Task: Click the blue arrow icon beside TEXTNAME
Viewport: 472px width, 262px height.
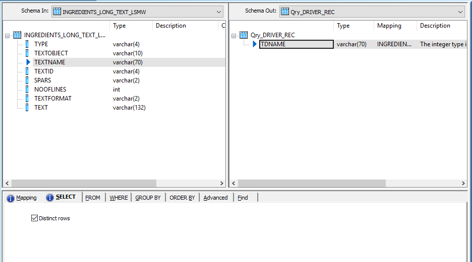Action: (x=28, y=62)
